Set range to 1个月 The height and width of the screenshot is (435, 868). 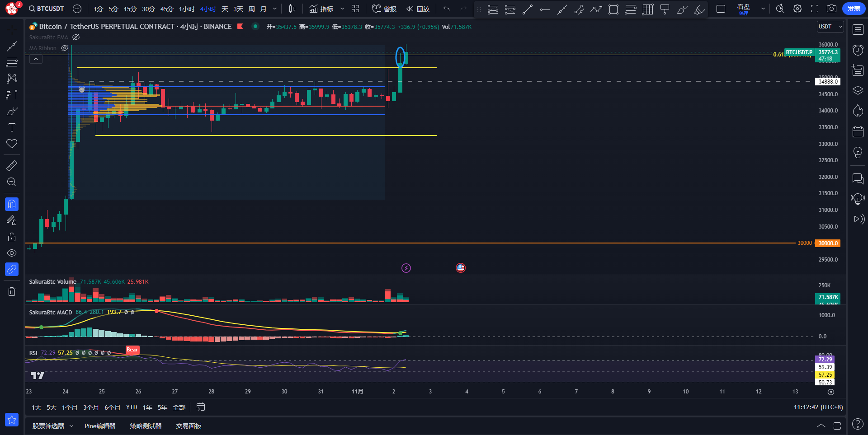click(70, 407)
